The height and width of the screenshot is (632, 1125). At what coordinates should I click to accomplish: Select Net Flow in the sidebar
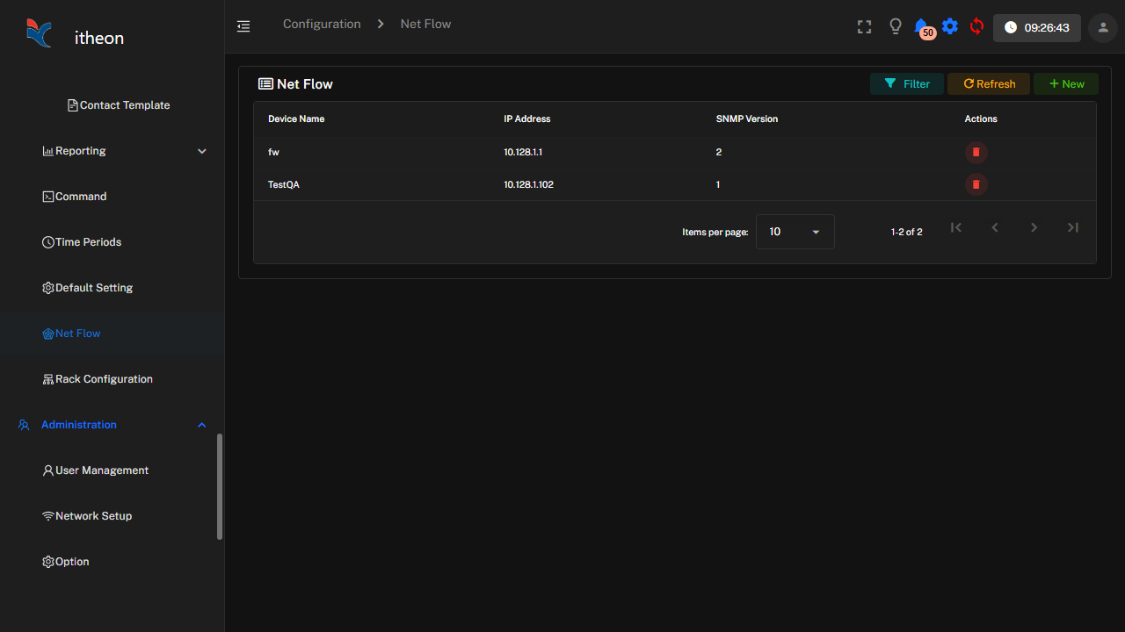pyautogui.click(x=72, y=334)
